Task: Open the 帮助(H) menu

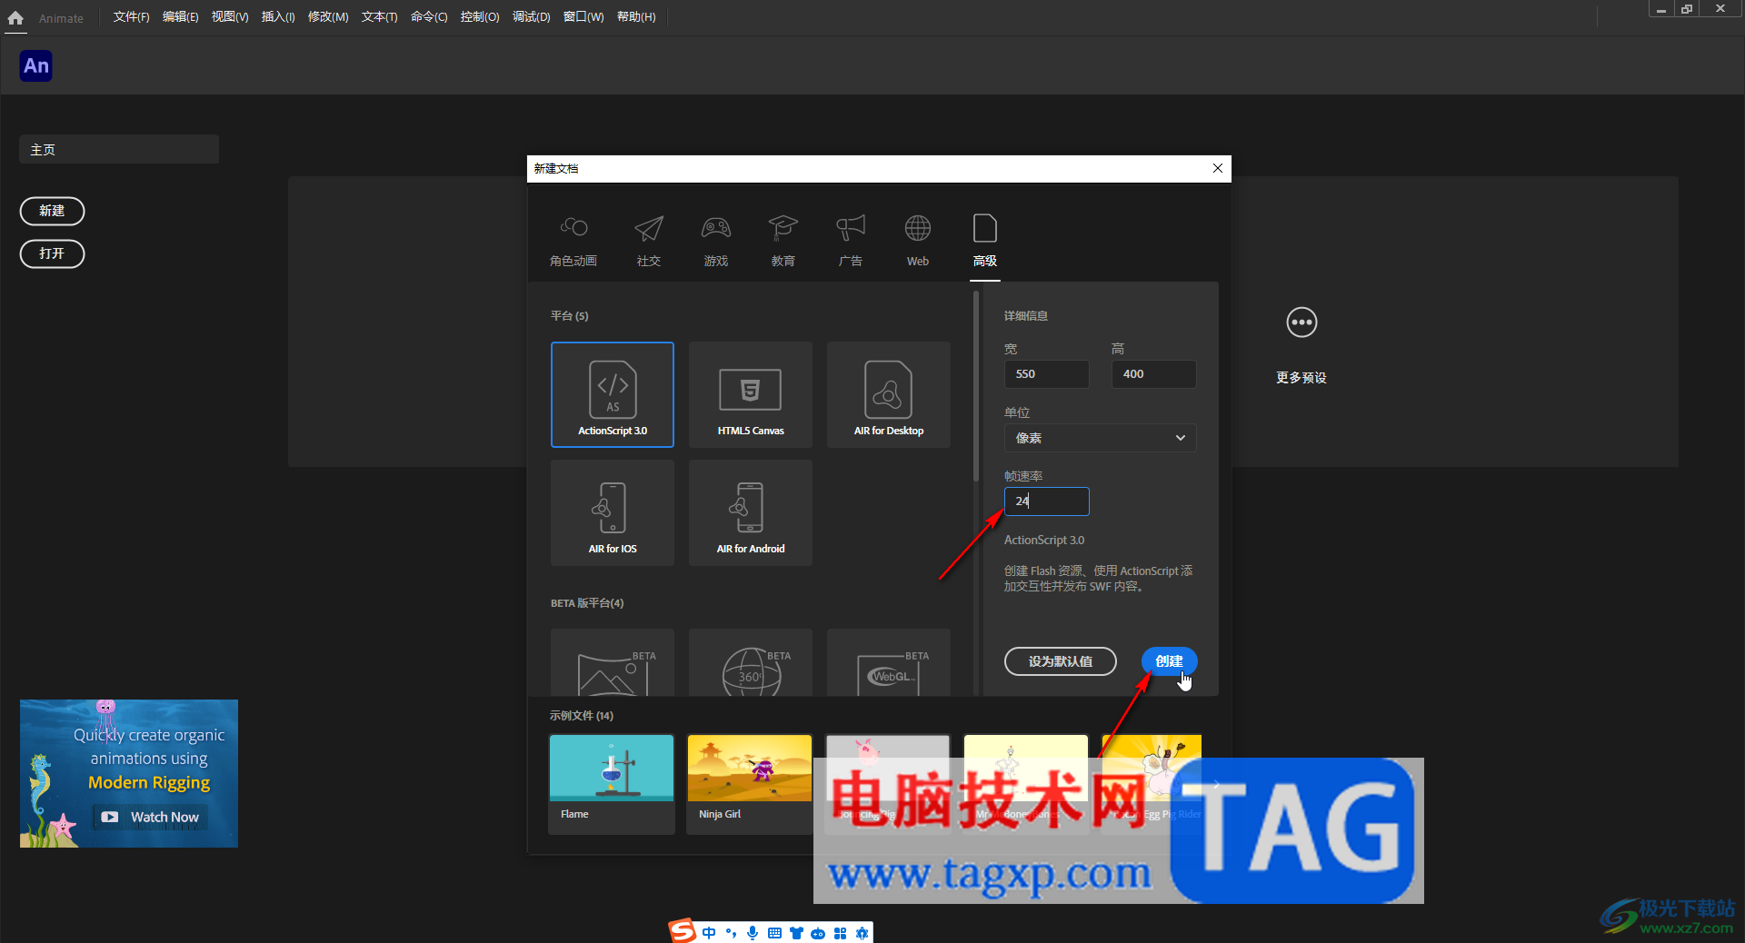Action: click(x=636, y=17)
